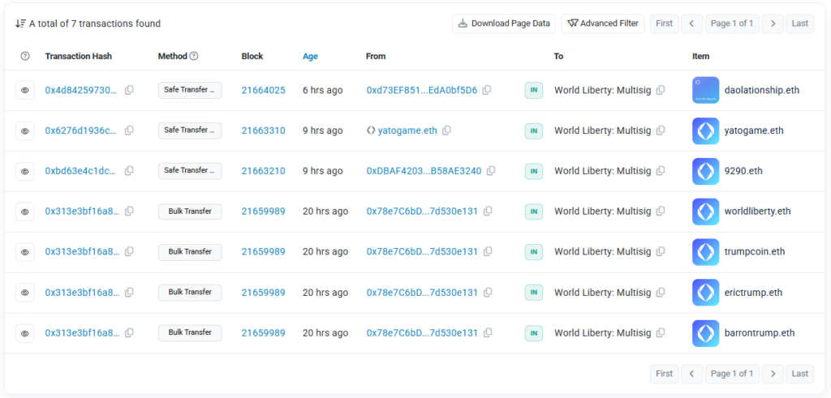This screenshot has width=831, height=398.
Task: Copy To address in worldliberty.eth row
Action: pyautogui.click(x=661, y=212)
